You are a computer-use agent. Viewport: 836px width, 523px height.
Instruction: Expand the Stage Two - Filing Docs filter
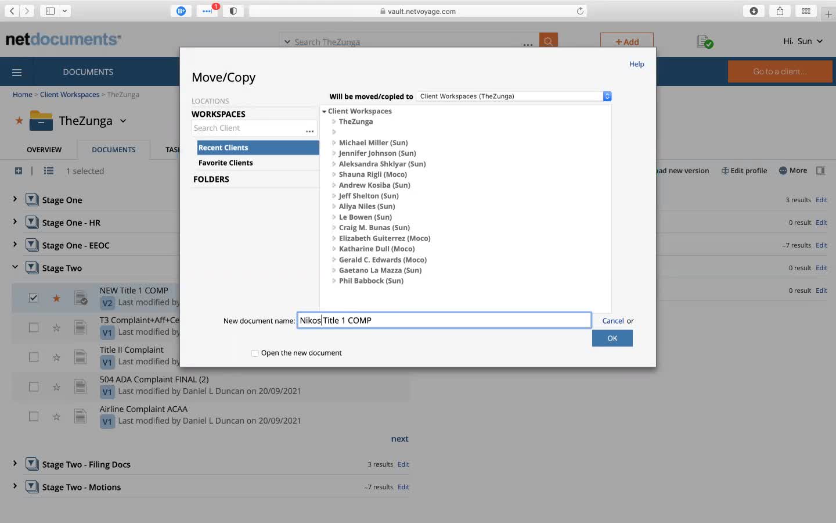[15, 464]
